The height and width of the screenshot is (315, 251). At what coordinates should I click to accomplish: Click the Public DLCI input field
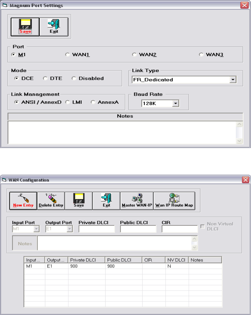[138, 229]
